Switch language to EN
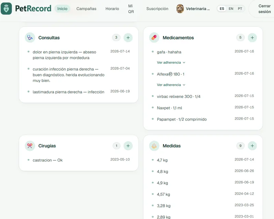 click(231, 9)
